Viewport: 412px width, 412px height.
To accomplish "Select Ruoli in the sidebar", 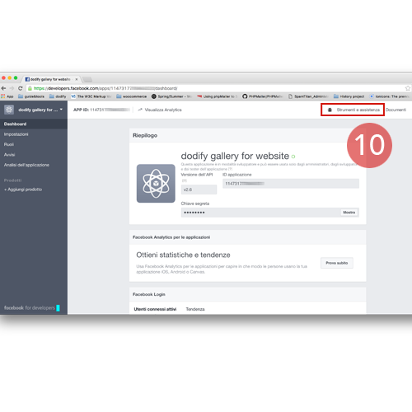I will 9,144.
